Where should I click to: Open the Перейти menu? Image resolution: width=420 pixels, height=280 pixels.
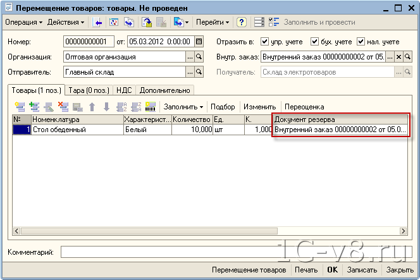(x=213, y=22)
